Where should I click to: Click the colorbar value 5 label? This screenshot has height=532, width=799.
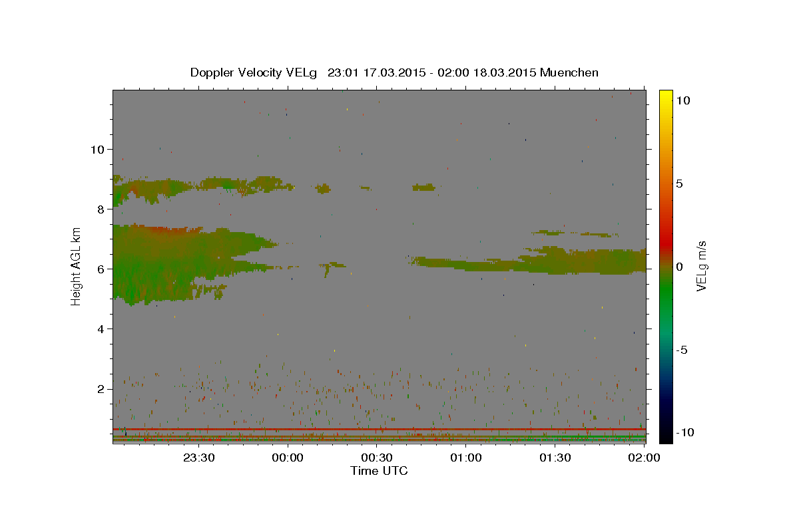point(679,184)
